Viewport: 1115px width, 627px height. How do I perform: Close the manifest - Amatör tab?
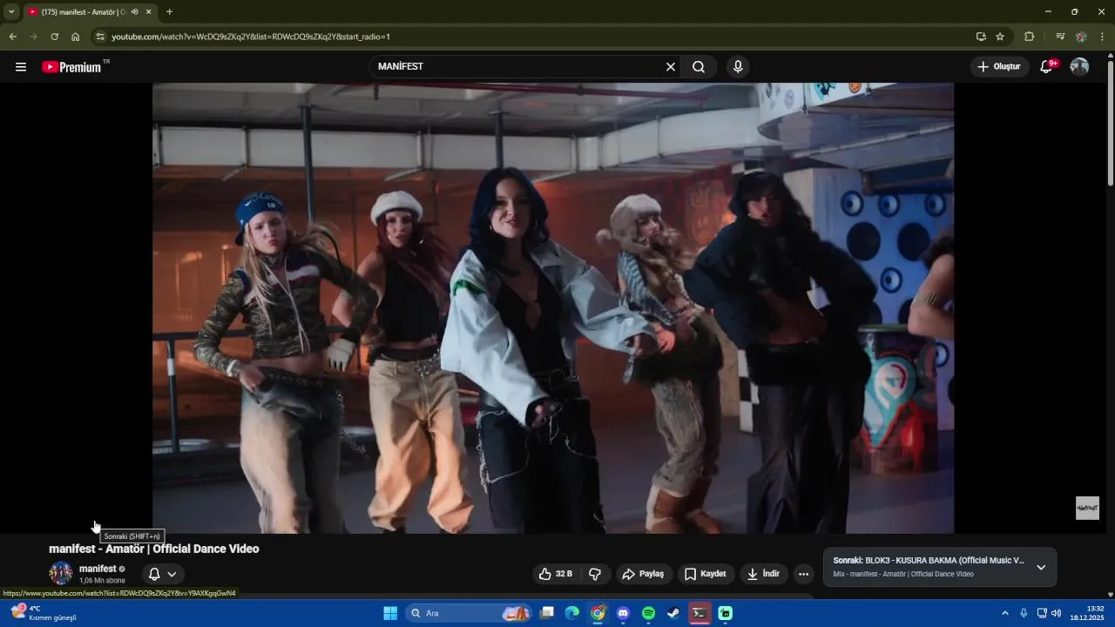click(x=148, y=12)
